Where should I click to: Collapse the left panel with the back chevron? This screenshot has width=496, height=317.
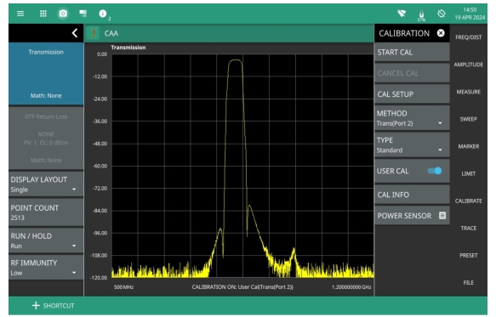pyautogui.click(x=75, y=33)
